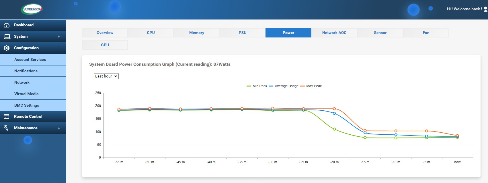
Task: Open the GPU tab
Action: coord(105,45)
